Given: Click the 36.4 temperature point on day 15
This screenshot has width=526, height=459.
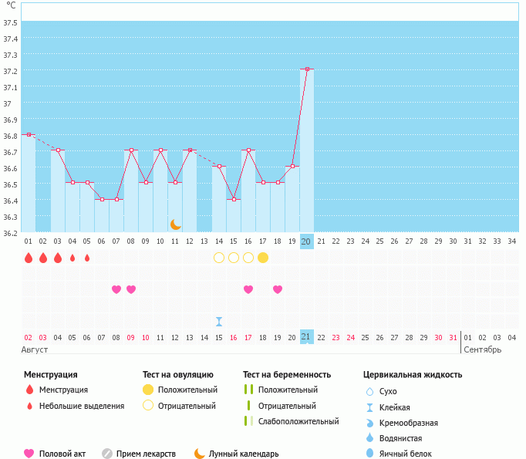Looking at the screenshot, I should coord(234,200).
